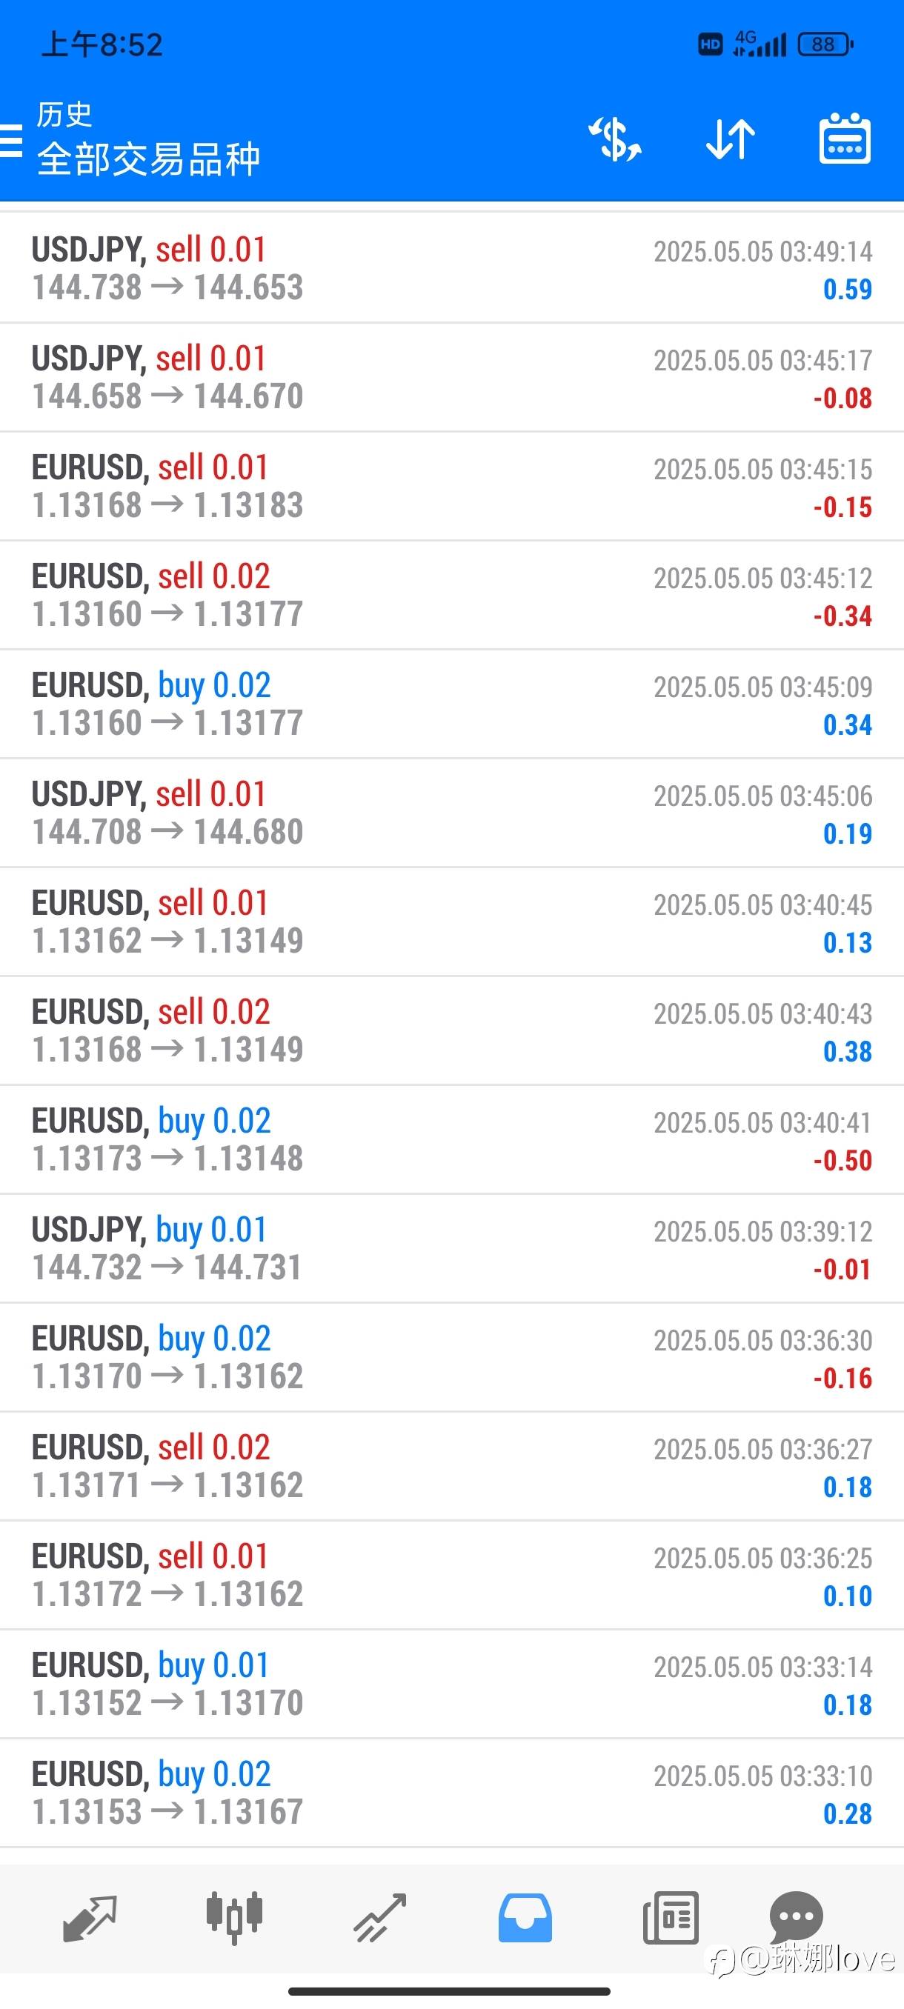904x2009 pixels.
Task: Select USDJPY sell trade with -0.08 loss
Action: [451, 378]
